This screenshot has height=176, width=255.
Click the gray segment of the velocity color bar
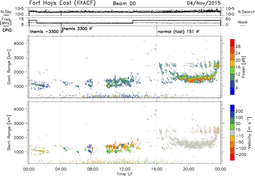232,132
